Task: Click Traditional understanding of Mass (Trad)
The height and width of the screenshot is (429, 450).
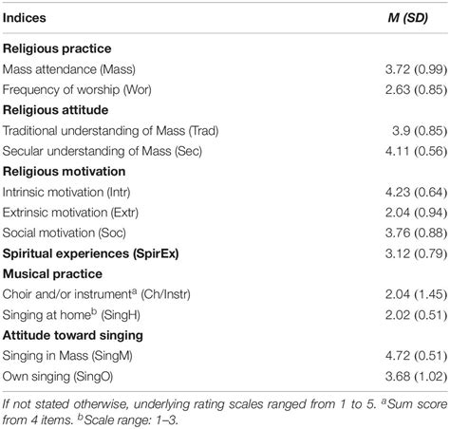Action: click(x=110, y=131)
